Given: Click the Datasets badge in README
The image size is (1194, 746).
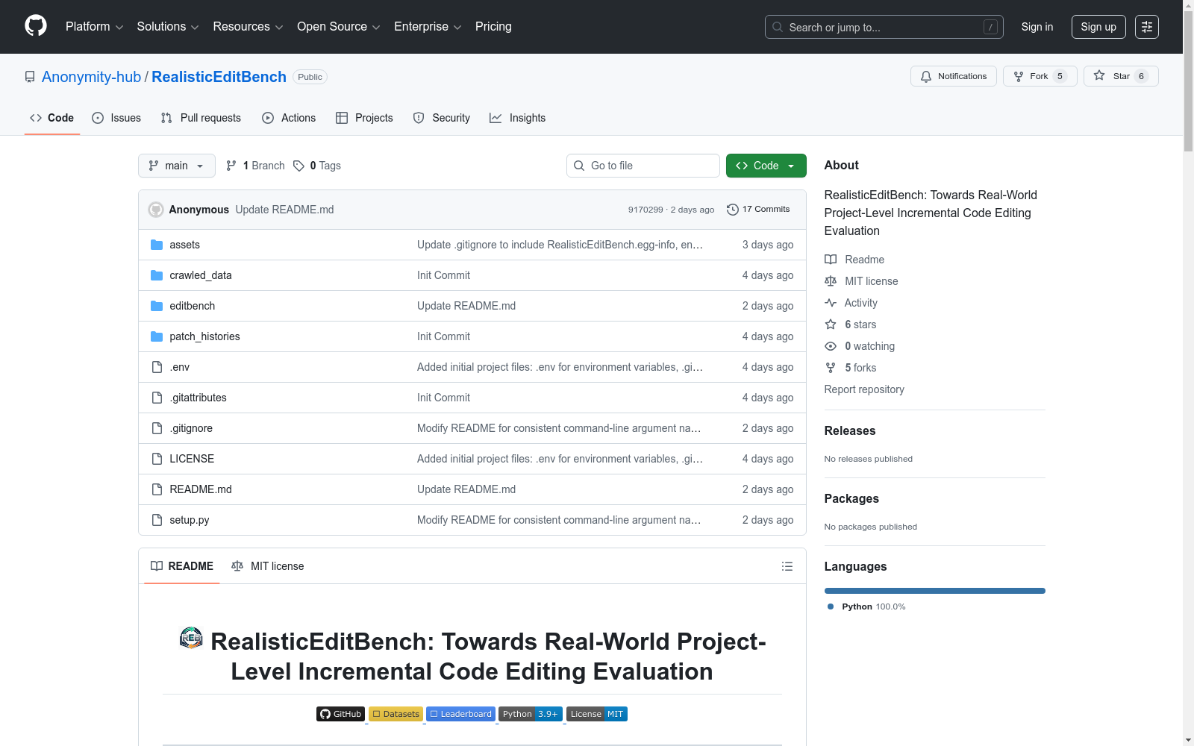Looking at the screenshot, I should (x=396, y=714).
